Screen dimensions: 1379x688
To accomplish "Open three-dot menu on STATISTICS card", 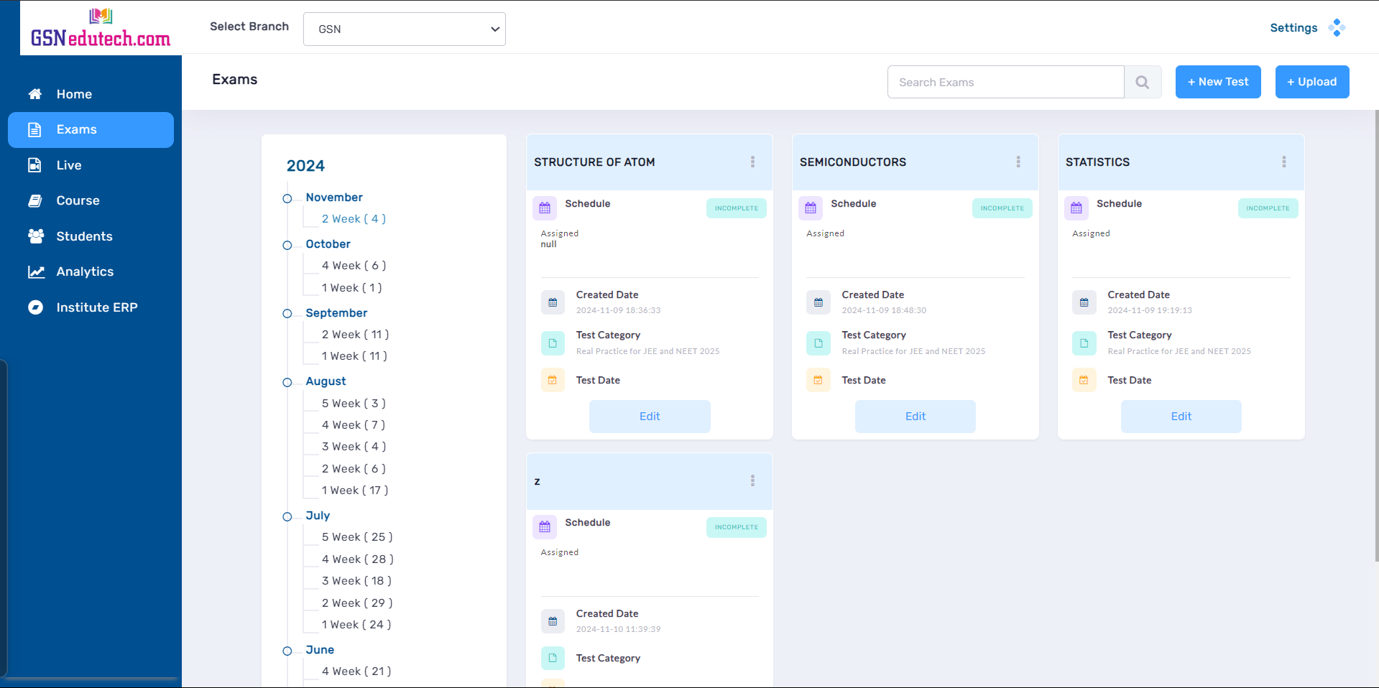I will [x=1283, y=162].
